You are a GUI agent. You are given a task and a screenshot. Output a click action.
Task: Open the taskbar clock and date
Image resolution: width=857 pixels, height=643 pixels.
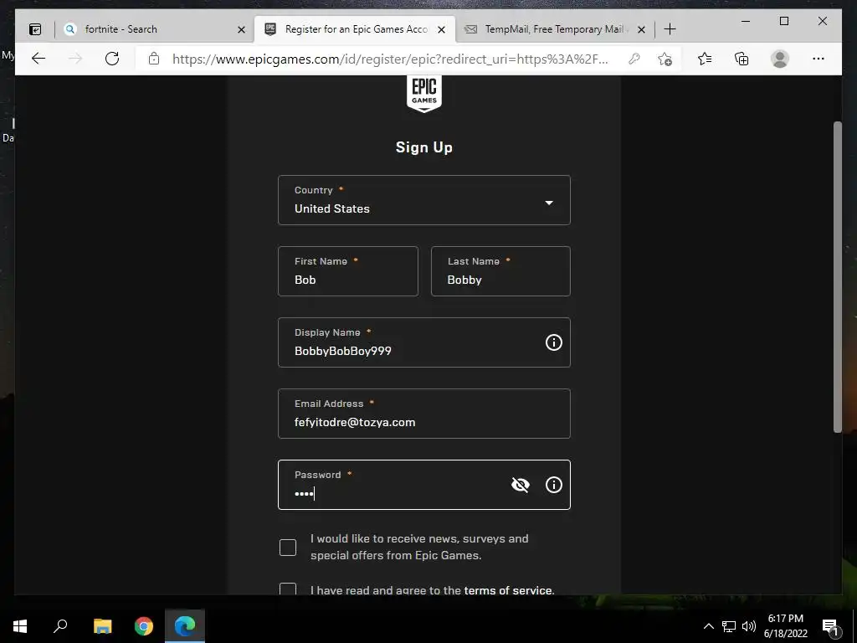pyautogui.click(x=785, y=626)
